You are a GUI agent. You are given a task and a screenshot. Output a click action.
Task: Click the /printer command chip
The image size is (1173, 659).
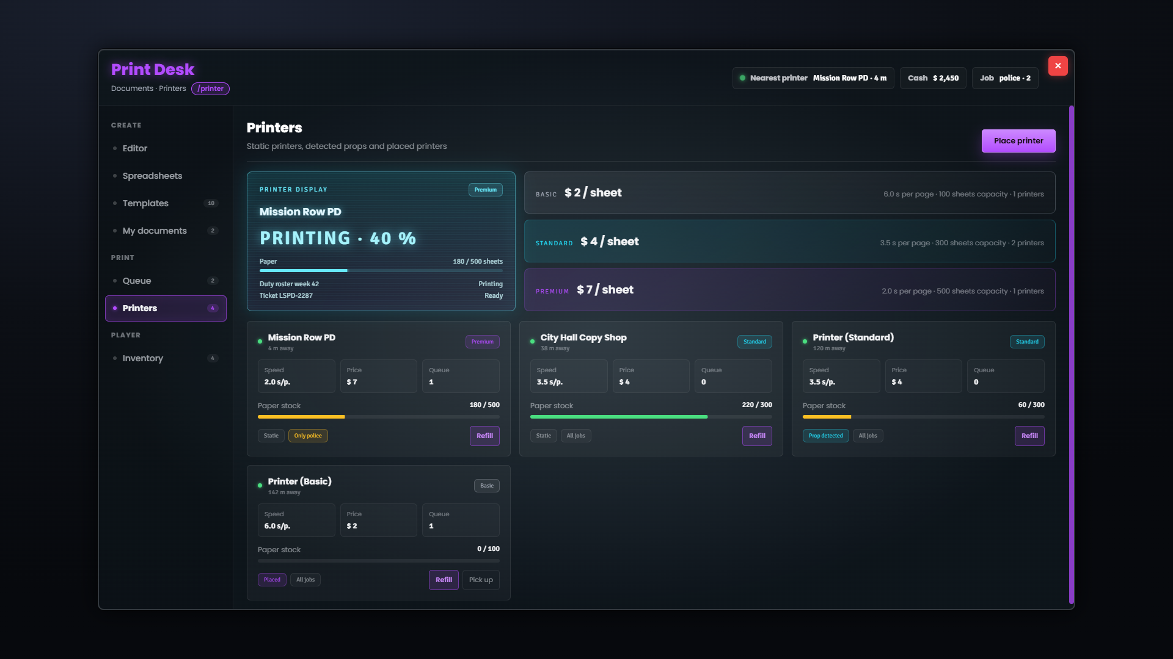(210, 88)
